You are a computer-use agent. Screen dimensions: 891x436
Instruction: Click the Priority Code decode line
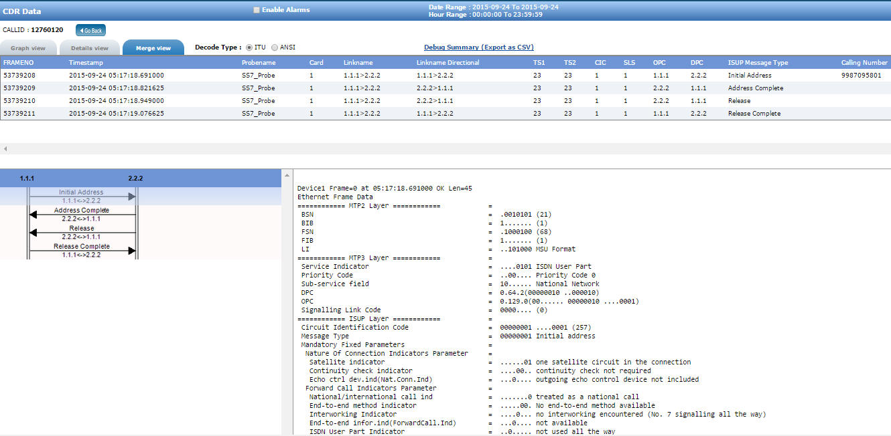pos(448,276)
